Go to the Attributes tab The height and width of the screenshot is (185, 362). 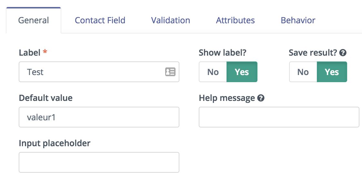click(x=235, y=20)
